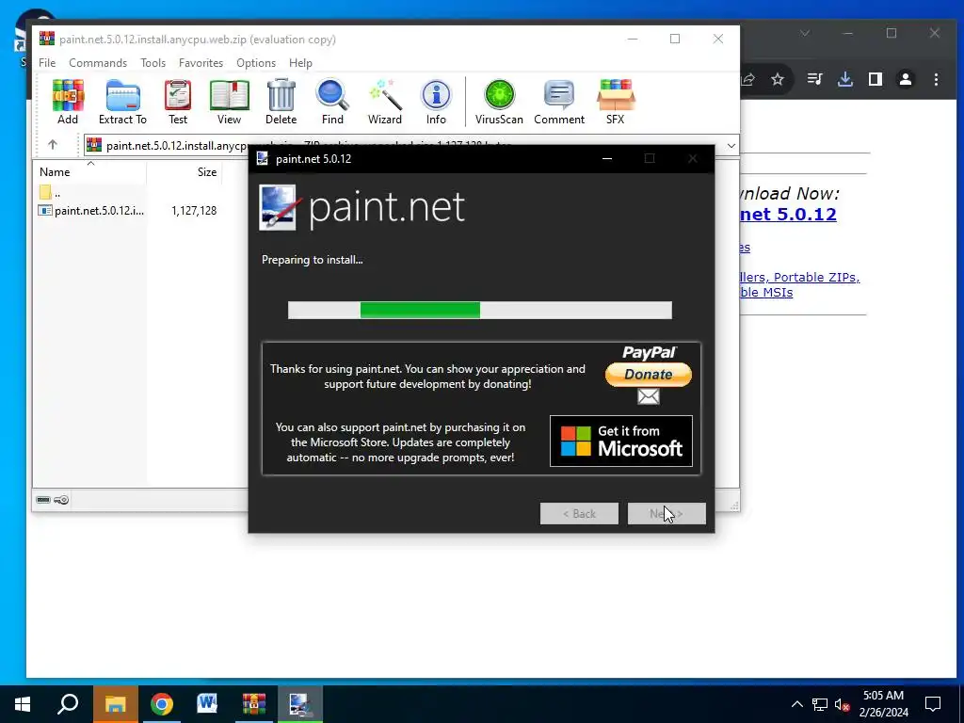Click the envelope icon below Donate
964x723 pixels.
coord(649,396)
